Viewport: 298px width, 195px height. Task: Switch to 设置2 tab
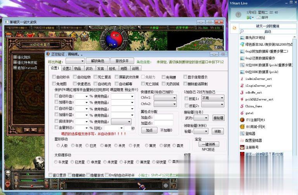(67, 69)
